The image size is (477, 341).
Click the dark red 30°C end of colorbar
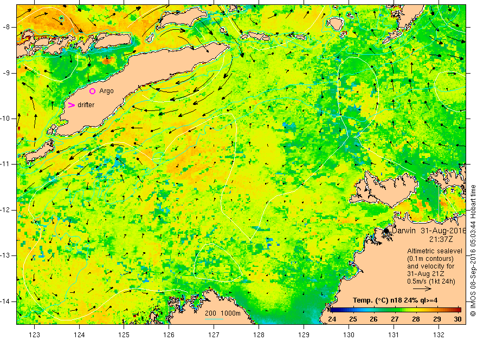tap(459, 310)
